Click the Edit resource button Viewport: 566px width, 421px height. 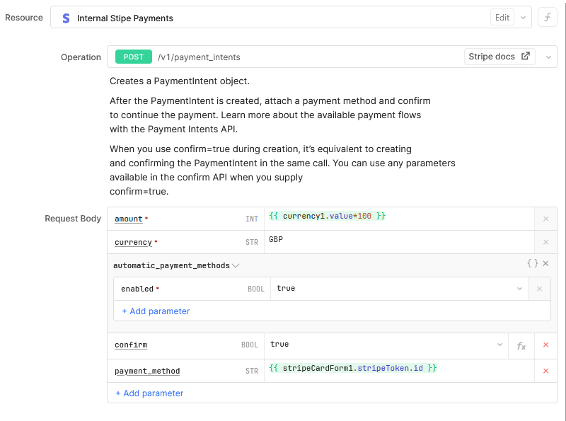pyautogui.click(x=502, y=17)
